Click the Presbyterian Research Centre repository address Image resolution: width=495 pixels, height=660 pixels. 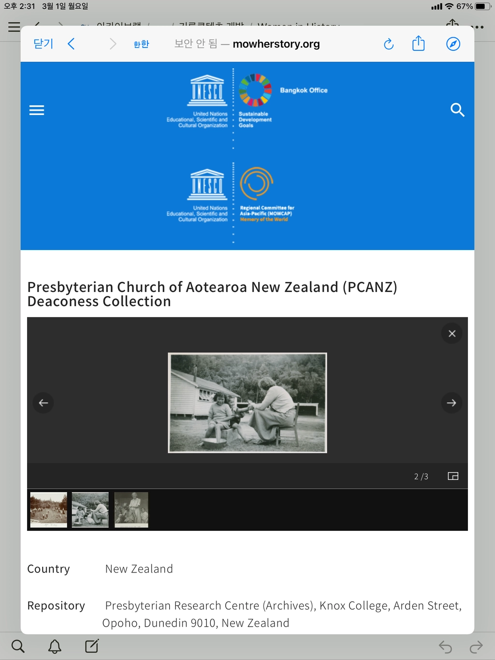(282, 614)
